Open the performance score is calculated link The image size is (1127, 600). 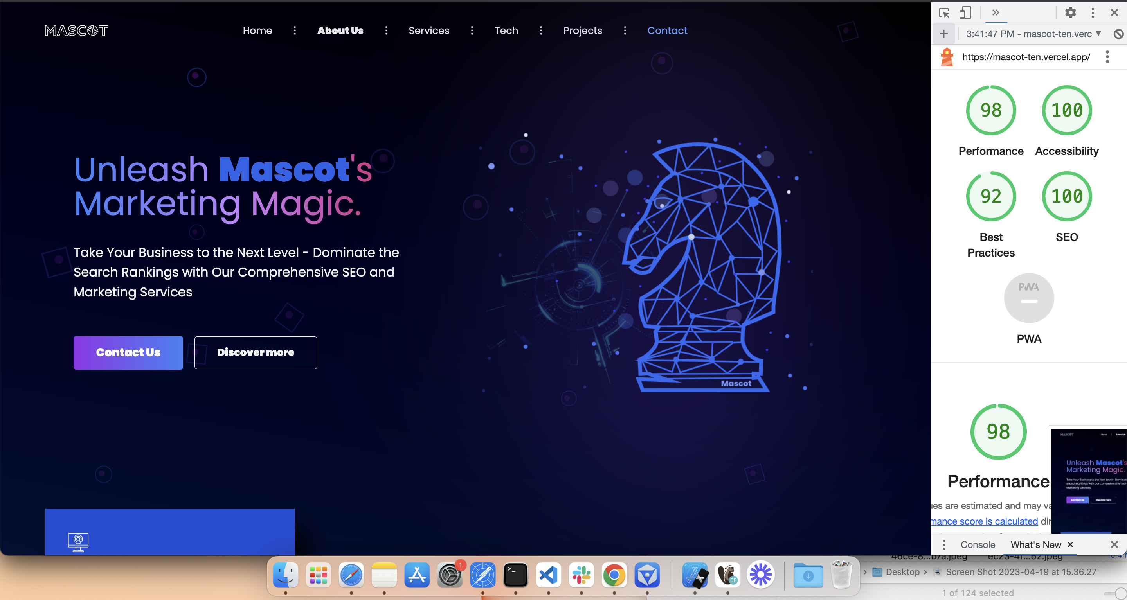pyautogui.click(x=984, y=521)
